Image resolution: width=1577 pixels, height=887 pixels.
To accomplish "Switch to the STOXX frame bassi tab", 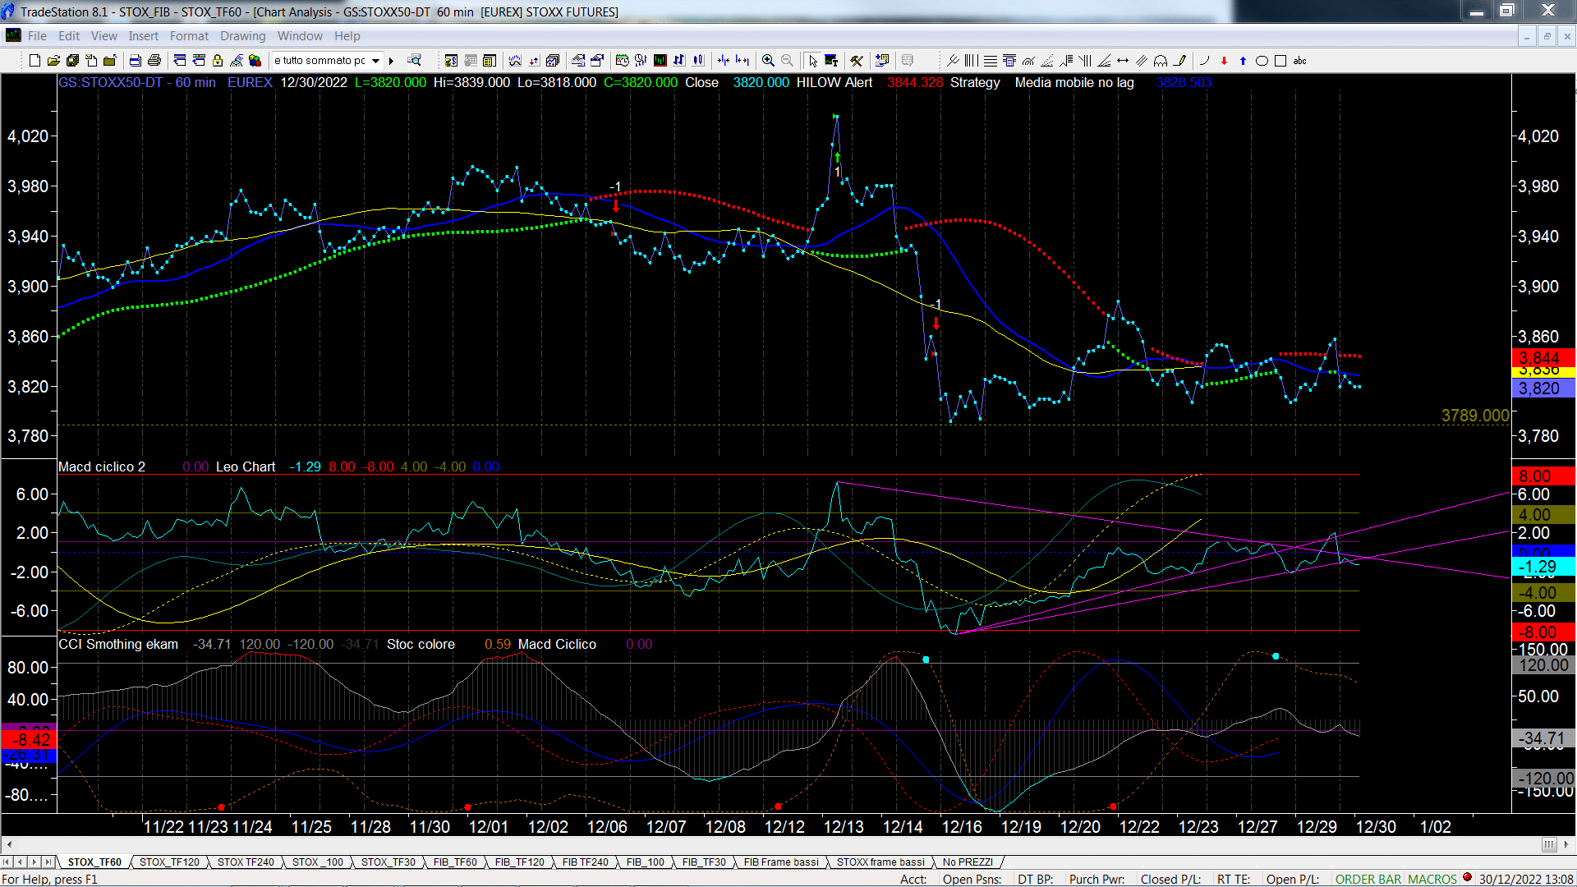I will [880, 862].
